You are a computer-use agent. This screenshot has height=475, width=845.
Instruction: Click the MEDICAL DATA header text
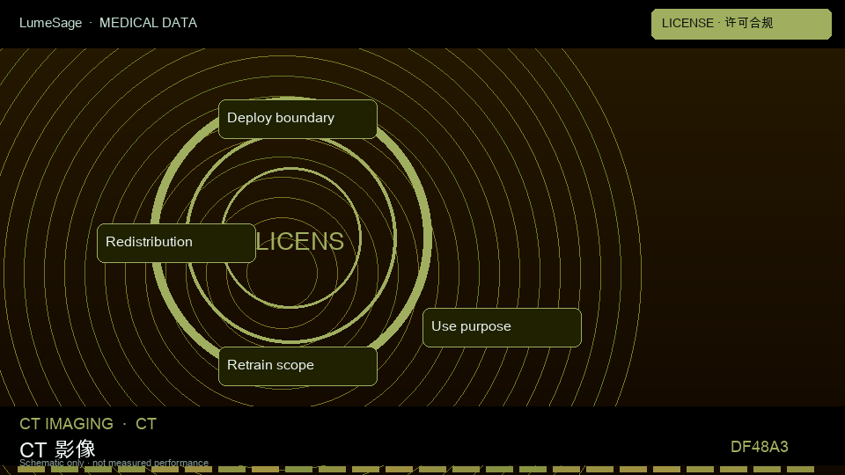pos(148,23)
